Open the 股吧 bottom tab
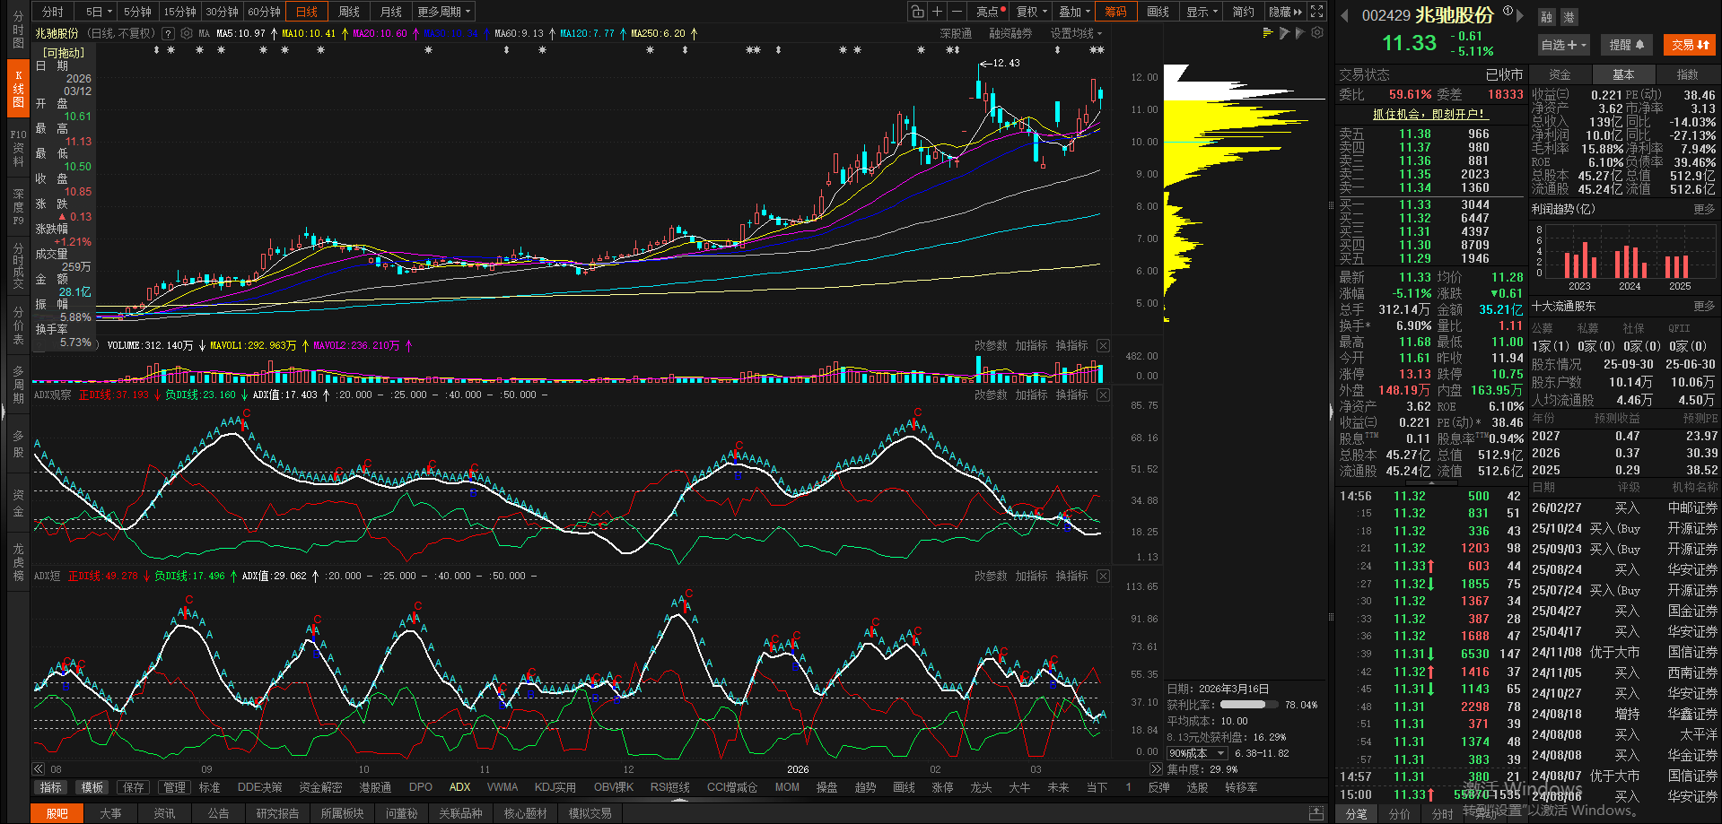The image size is (1722, 824). click(x=57, y=813)
